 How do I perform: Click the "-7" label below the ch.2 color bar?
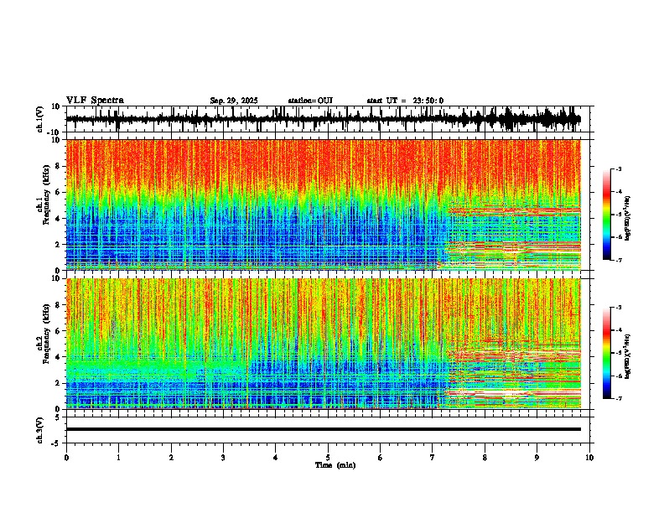click(x=619, y=398)
